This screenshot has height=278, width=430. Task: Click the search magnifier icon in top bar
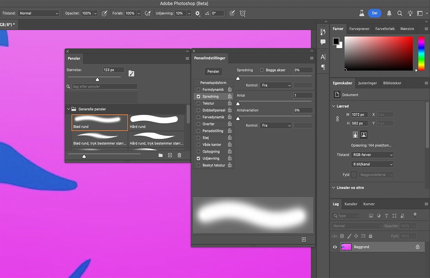click(400, 13)
